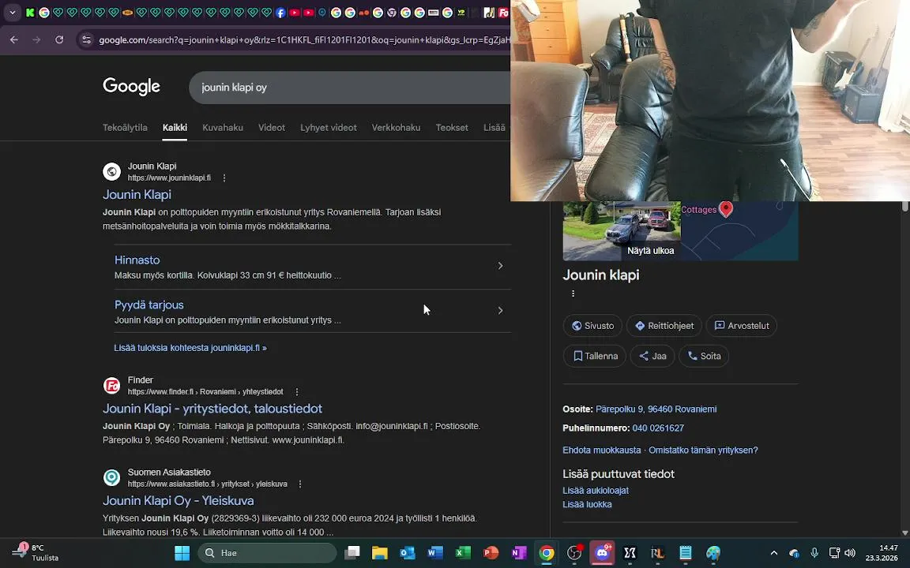Launch Outlook from the taskbar
Image resolution: width=910 pixels, height=568 pixels.
[408, 553]
